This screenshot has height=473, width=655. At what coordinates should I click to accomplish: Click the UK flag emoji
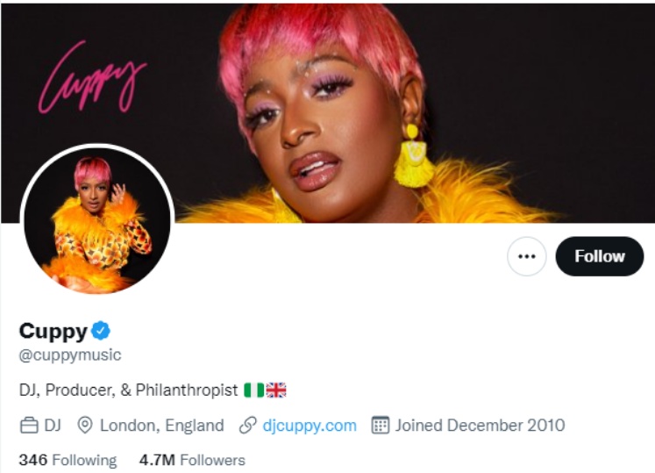click(276, 390)
